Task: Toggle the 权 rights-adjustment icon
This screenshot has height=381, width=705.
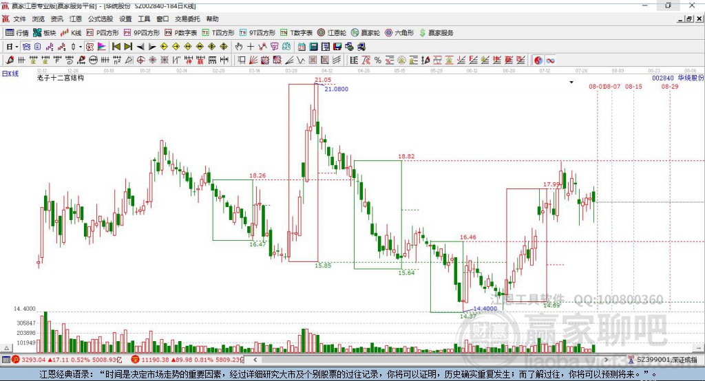Action: coord(90,47)
